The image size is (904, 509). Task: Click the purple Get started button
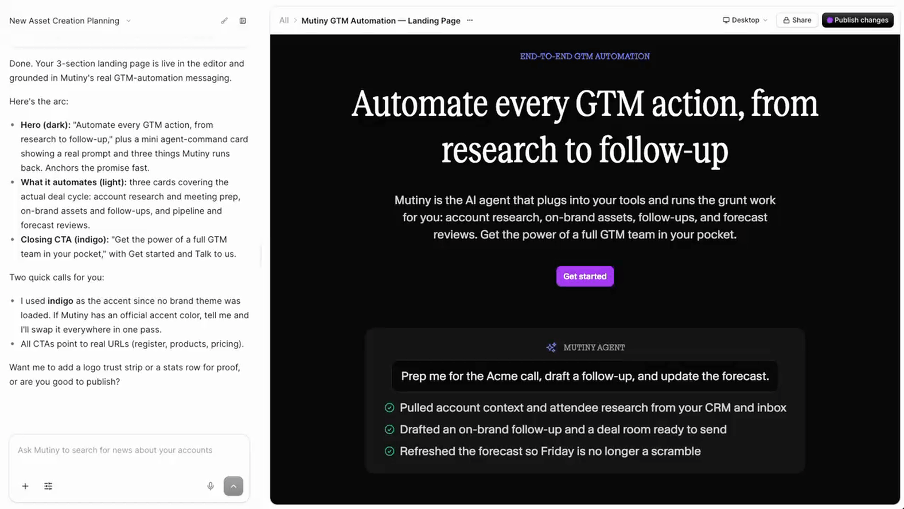585,276
